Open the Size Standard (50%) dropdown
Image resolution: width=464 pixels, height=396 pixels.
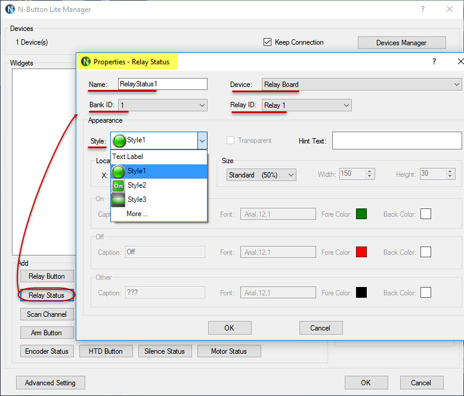click(x=261, y=175)
